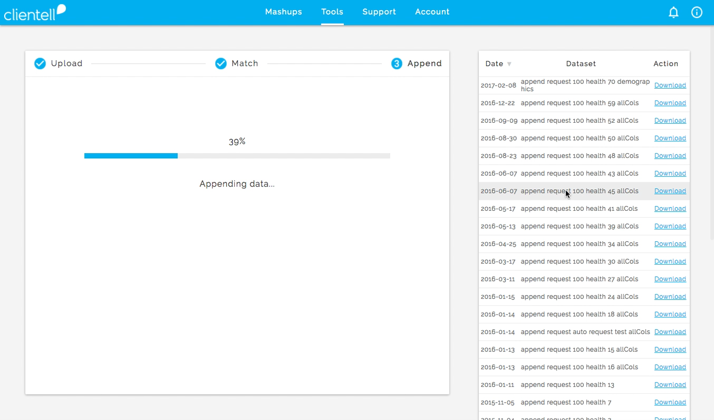Click the info circle icon

click(697, 13)
